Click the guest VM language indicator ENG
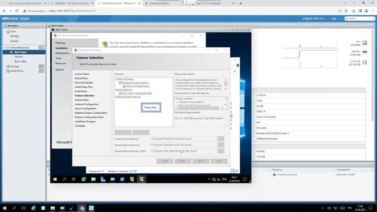This screenshot has width=377, height=212. pyautogui.click(x=224, y=179)
